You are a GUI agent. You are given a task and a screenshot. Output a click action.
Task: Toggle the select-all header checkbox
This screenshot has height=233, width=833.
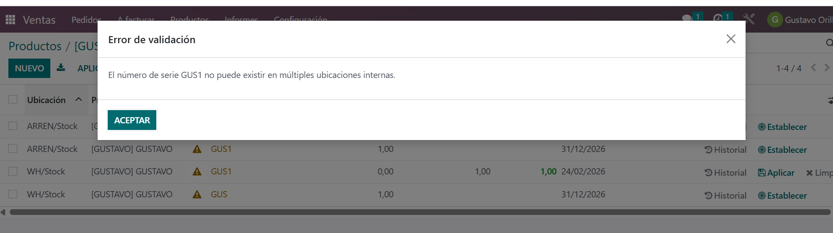coord(13,100)
